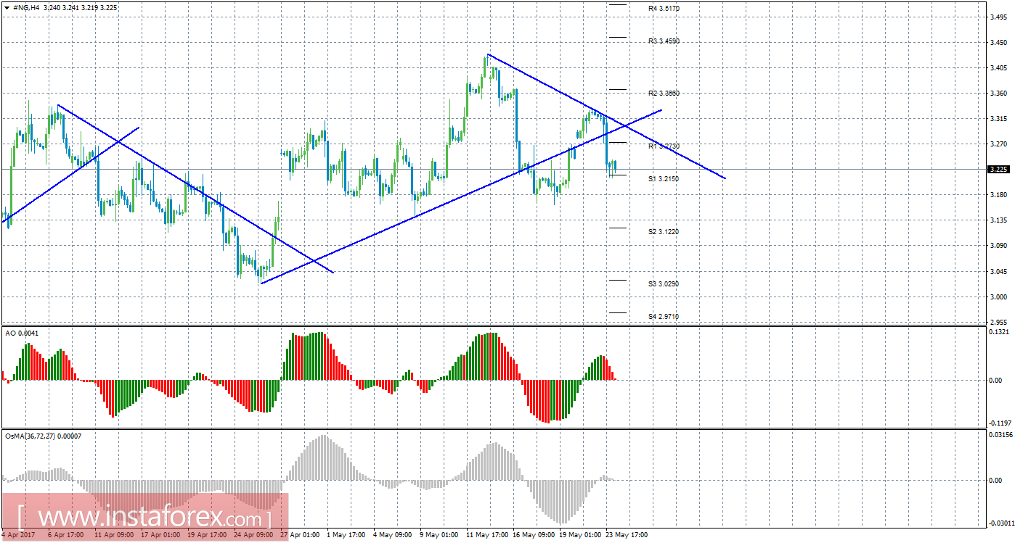1015x543 pixels.
Task: Click the 19 May 01:00 time label
Action: tap(580, 535)
